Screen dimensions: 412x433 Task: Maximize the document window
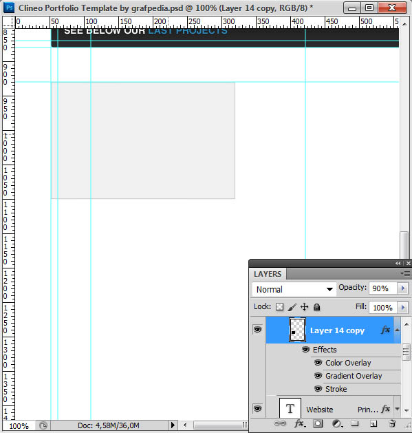pyautogui.click(x=369, y=8)
